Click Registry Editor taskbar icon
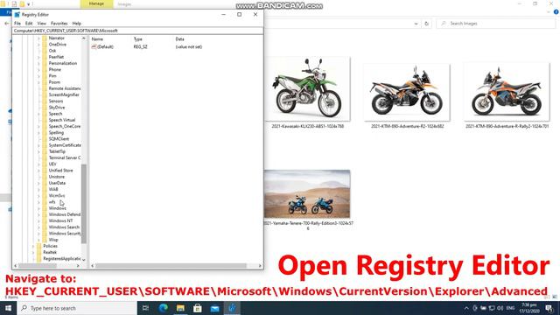This screenshot has height=315, width=560. point(232,308)
